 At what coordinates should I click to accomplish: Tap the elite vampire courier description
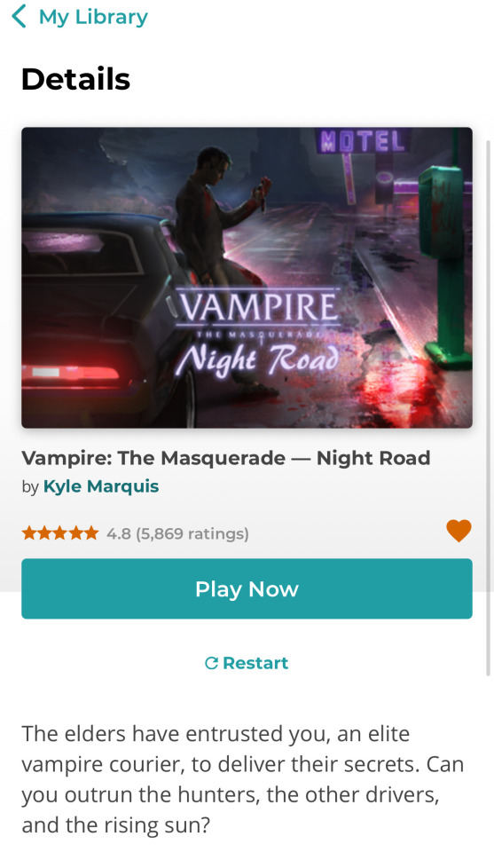point(243,779)
